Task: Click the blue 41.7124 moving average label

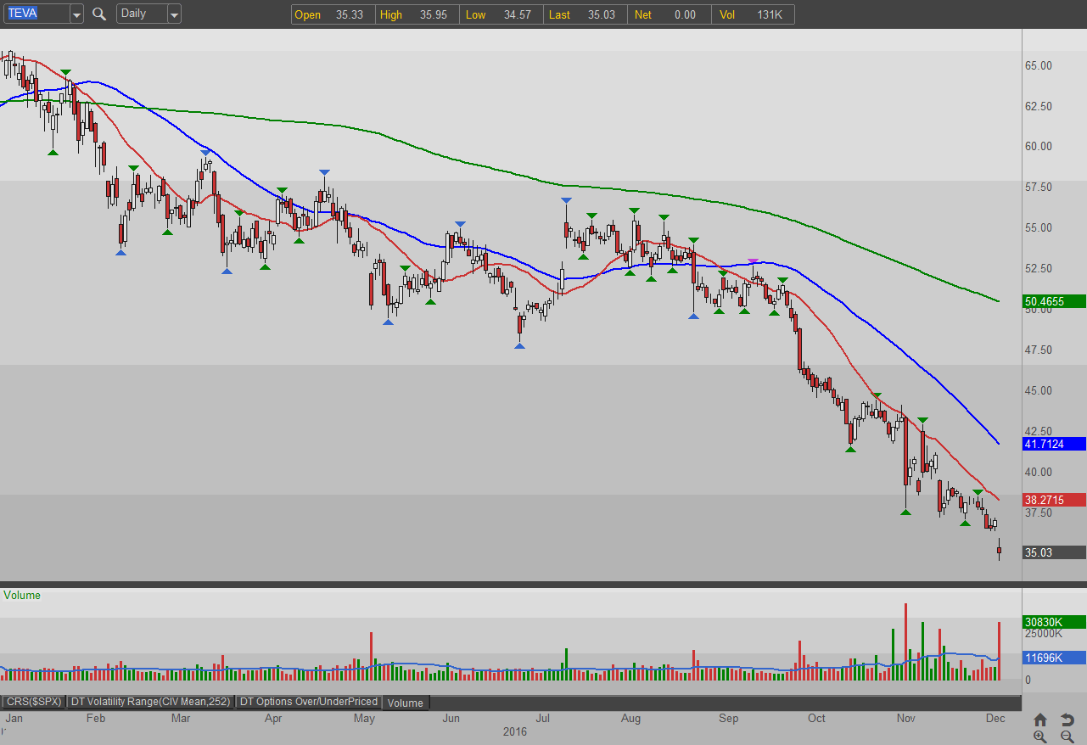Action: 1055,444
